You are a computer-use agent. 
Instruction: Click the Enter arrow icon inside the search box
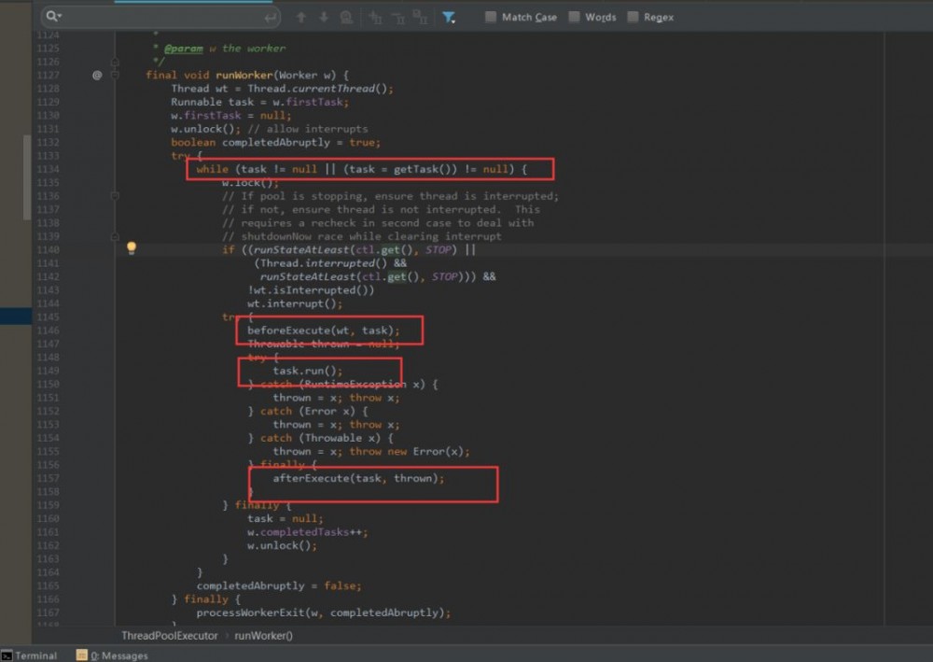[272, 16]
